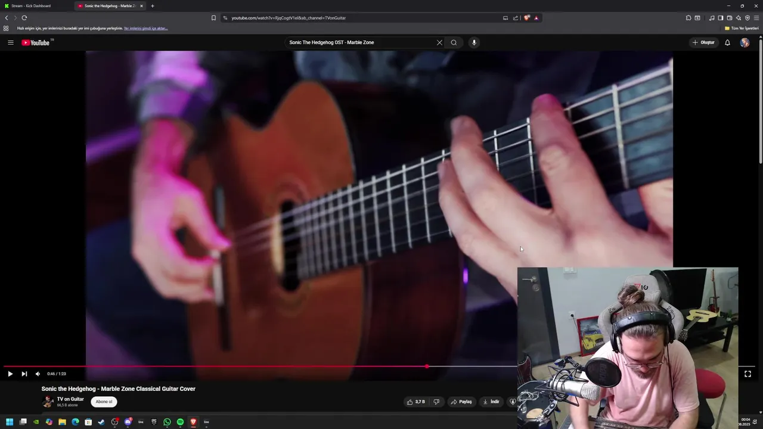Open the browser main menu
The height and width of the screenshot is (429, 763).
756,18
